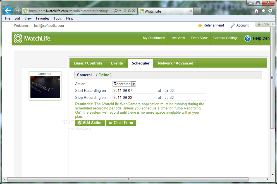277x184 pixels.
Task: Switch to Basic / Controls tab
Action: click(88, 63)
